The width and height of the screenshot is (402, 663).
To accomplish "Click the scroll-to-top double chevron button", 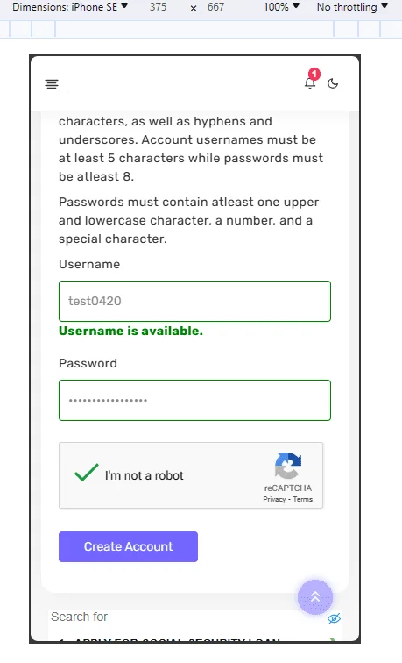I will (x=315, y=597).
